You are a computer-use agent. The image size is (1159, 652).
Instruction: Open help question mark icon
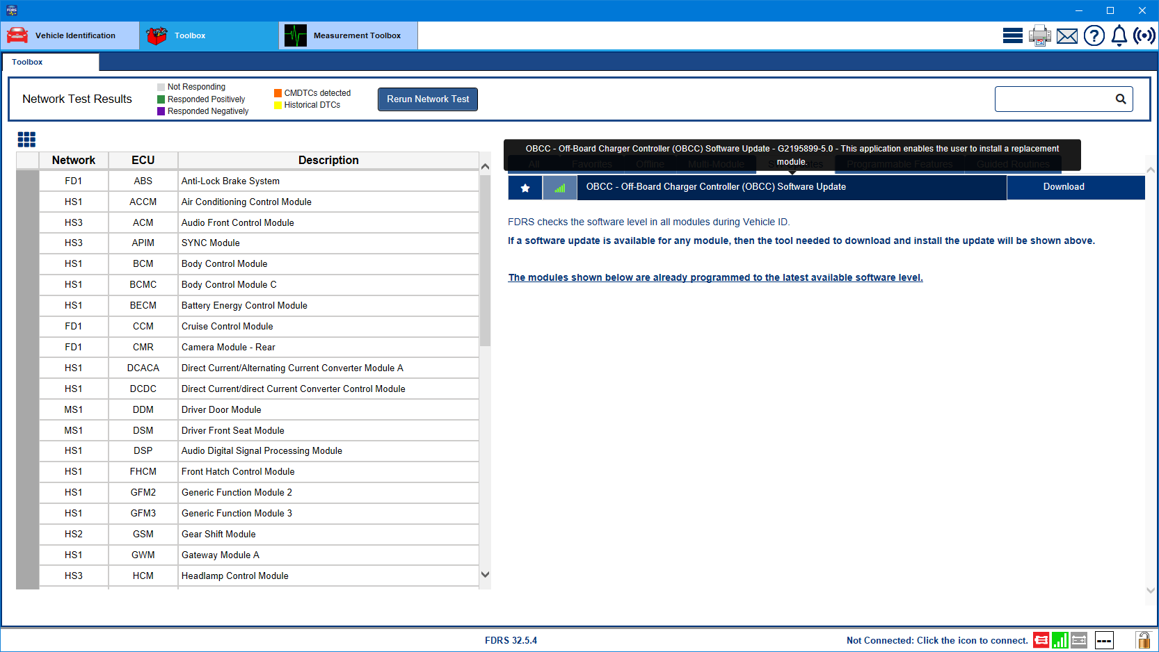[x=1094, y=35]
